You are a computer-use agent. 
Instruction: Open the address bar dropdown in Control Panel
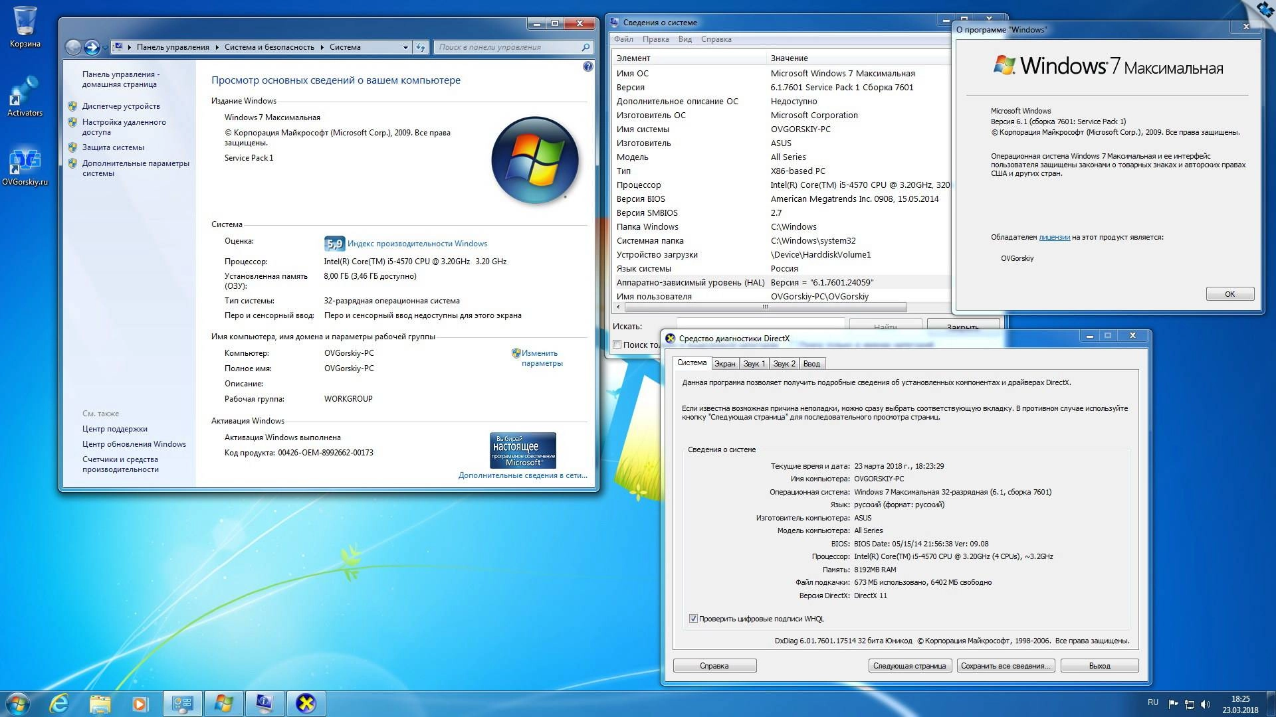405,47
